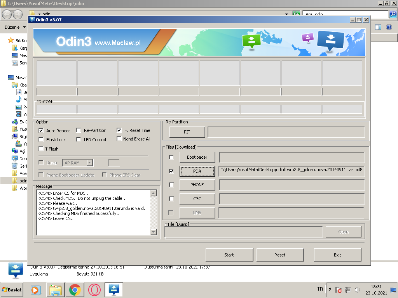
Task: Click Odin3 taskbar icon
Action: pyautogui.click(x=114, y=289)
